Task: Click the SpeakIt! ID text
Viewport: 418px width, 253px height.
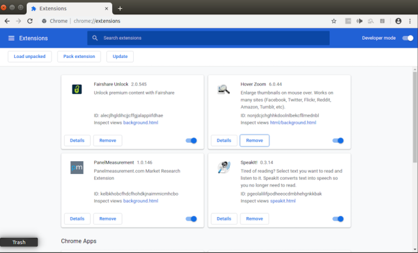Action: tap(281, 194)
